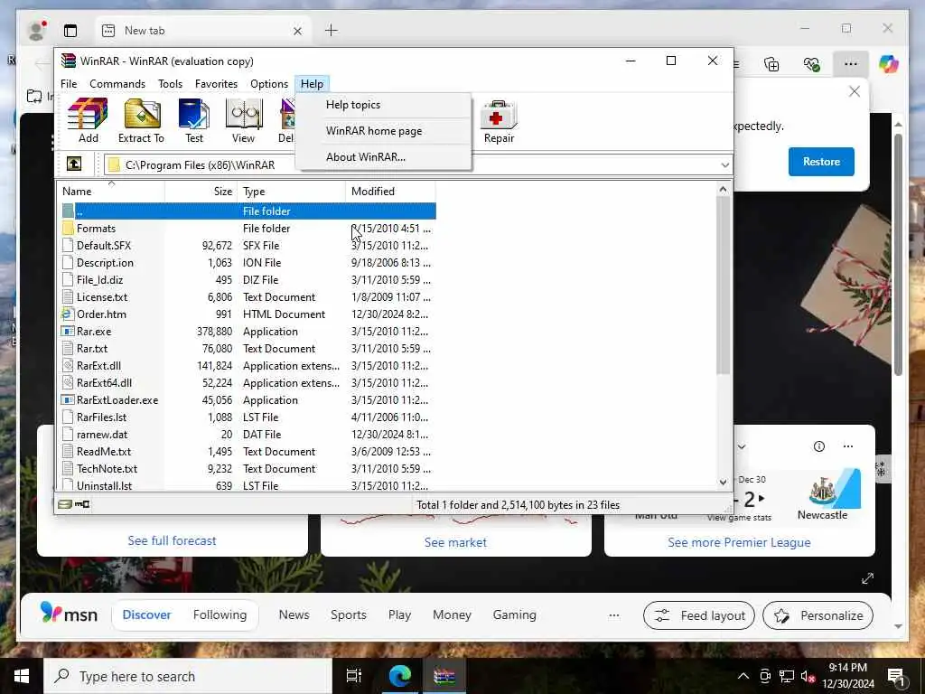Select the parent folder '..' row
Image resolution: width=925 pixels, height=694 pixels.
pos(248,211)
